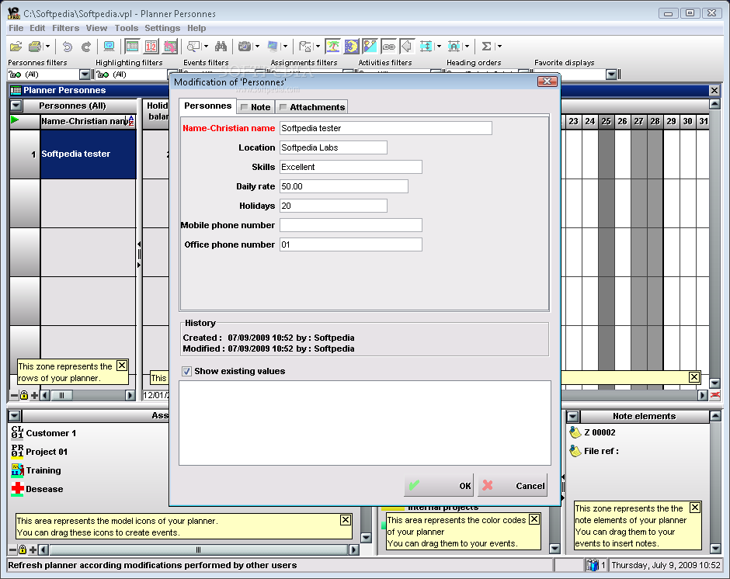Open the Tools menu
The image size is (730, 579).
pos(126,28)
